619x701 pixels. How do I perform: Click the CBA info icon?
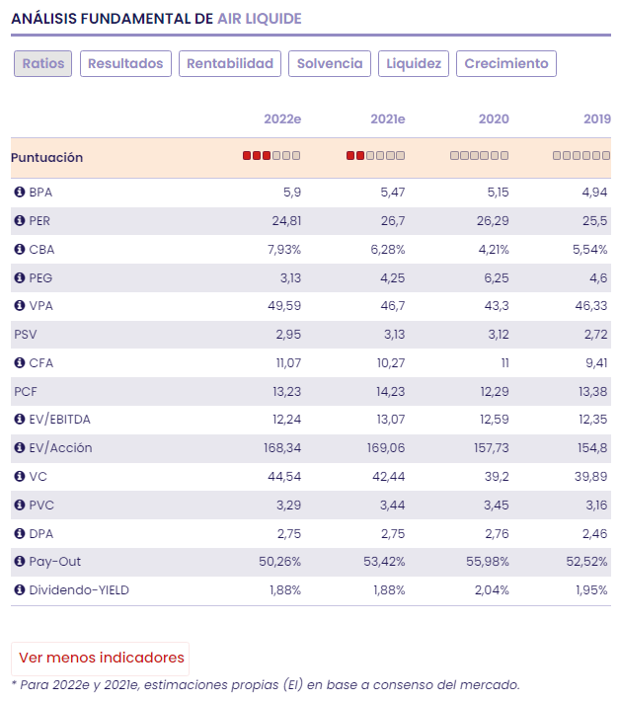click(19, 250)
